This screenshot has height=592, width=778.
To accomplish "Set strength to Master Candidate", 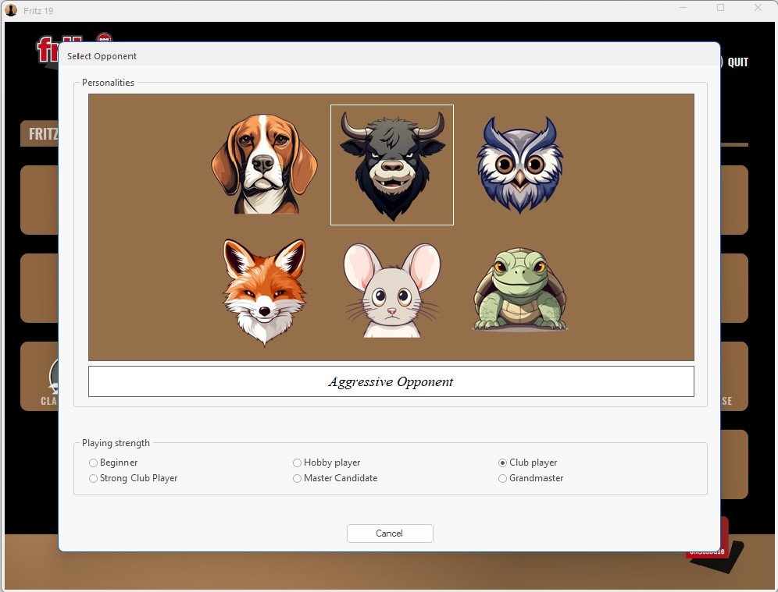I will click(298, 478).
